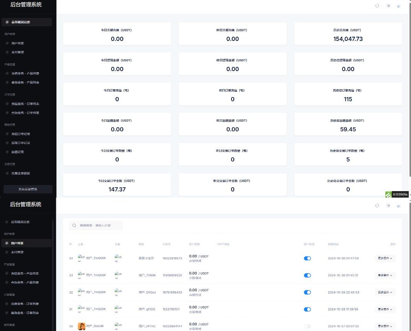
Task: Enable the status switch for user ID 30
Action: point(307,326)
